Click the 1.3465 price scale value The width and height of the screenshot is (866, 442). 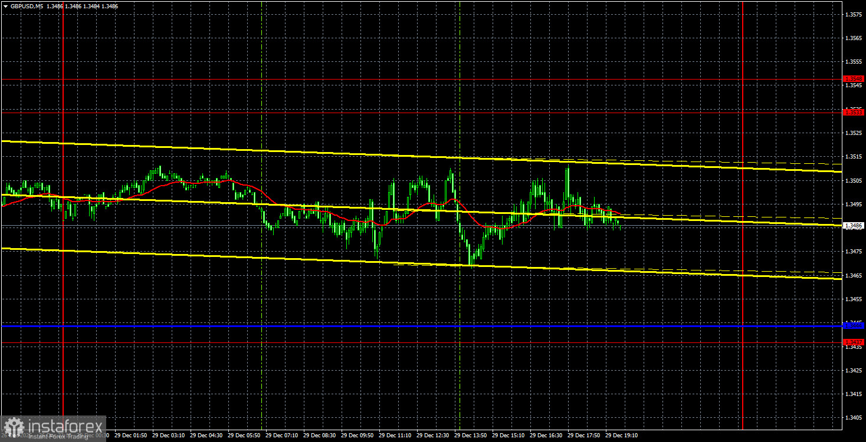click(x=853, y=275)
